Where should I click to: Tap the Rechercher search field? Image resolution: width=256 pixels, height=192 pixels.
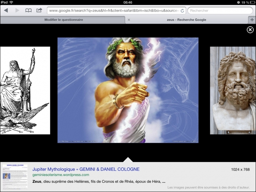pyautogui.click(x=220, y=11)
